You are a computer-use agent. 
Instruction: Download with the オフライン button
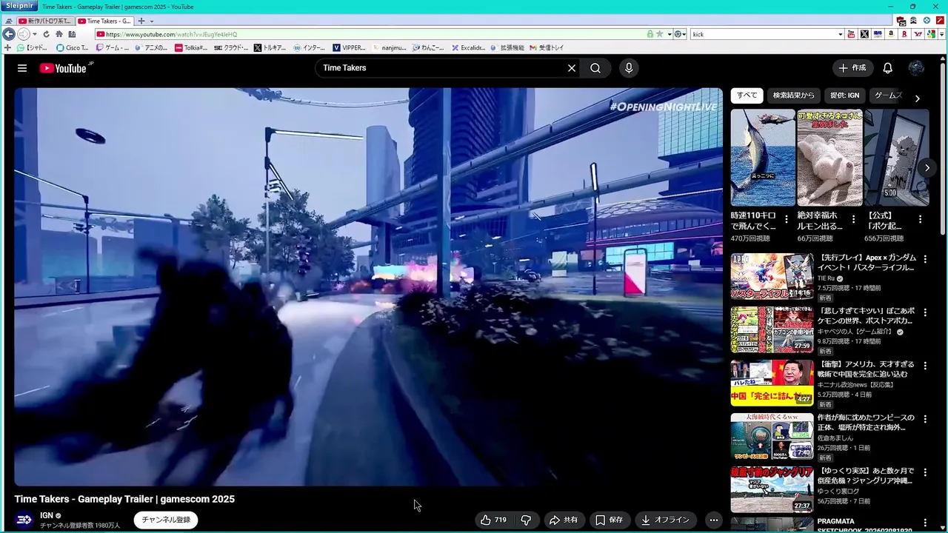665,520
